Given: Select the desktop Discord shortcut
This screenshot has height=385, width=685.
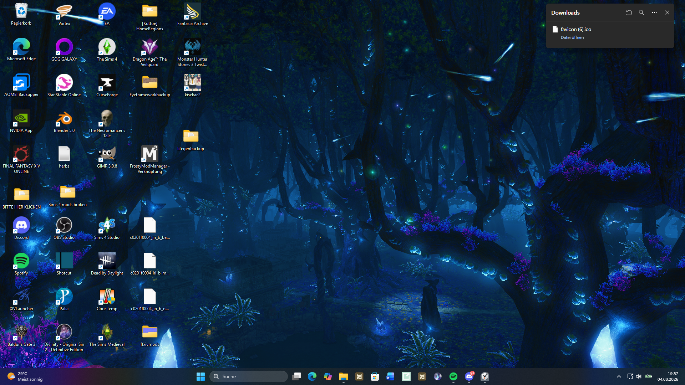Looking at the screenshot, I should click(21, 228).
